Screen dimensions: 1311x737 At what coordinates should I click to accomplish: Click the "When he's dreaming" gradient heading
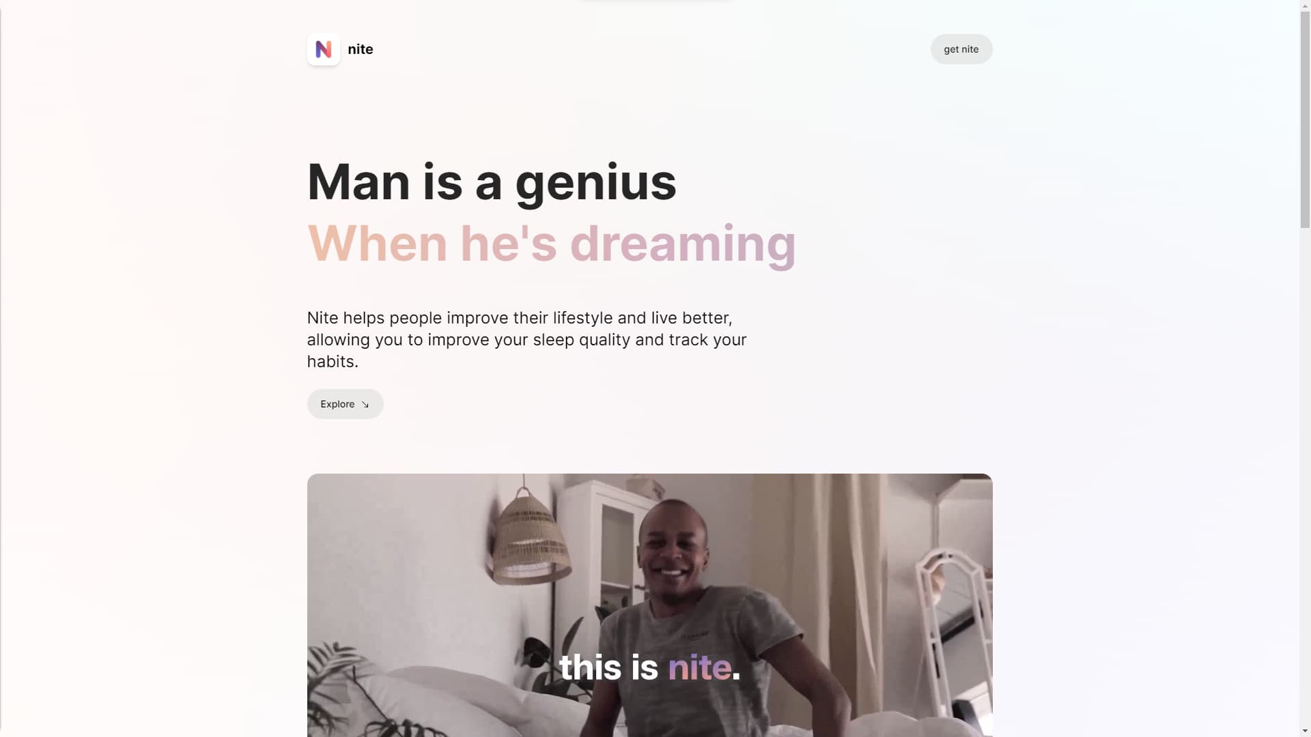552,244
